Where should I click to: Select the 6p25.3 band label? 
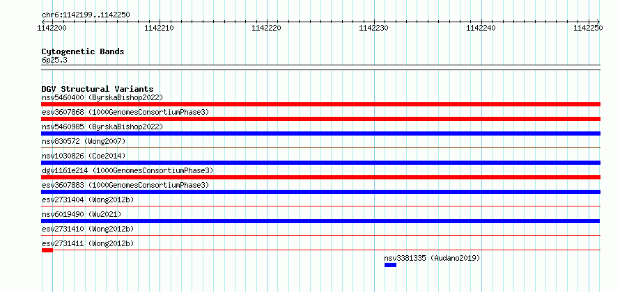(54, 60)
